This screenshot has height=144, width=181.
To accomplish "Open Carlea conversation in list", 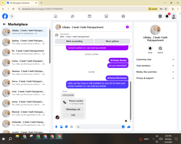I will point(24,63).
